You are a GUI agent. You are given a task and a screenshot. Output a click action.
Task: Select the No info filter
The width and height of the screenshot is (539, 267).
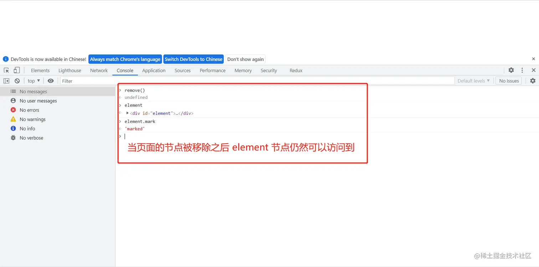point(58,129)
